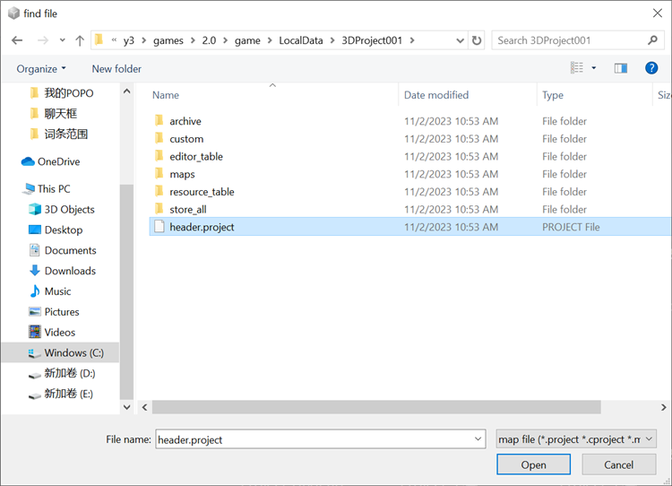Open File name combo dropdown arrow
The height and width of the screenshot is (486, 672).
478,438
